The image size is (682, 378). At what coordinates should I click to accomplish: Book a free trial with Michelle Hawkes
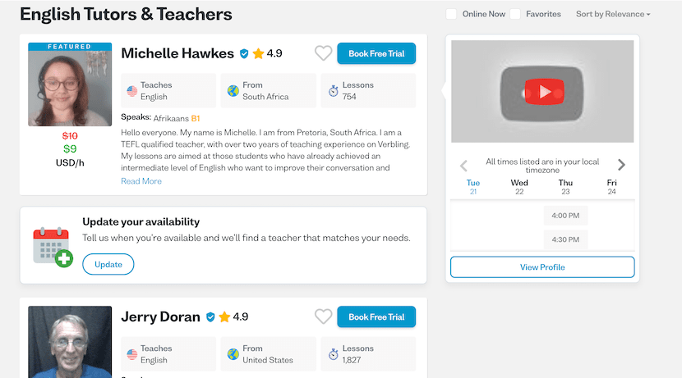pyautogui.click(x=376, y=53)
